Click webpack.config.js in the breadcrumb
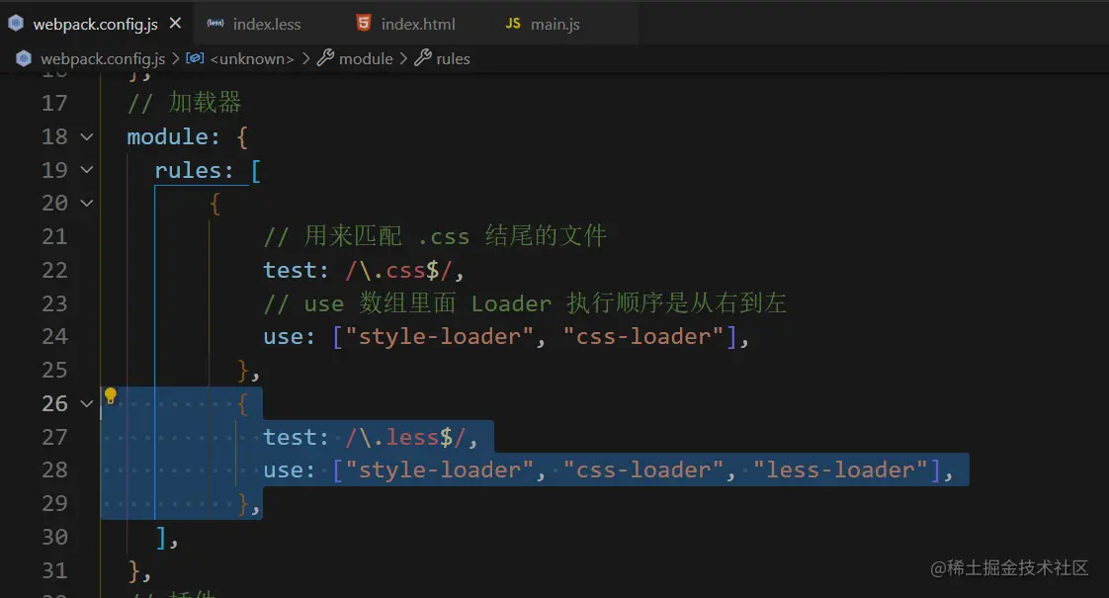The height and width of the screenshot is (598, 1109). coord(103,58)
